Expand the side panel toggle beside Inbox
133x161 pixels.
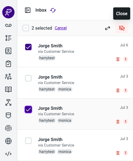coord(28,10)
